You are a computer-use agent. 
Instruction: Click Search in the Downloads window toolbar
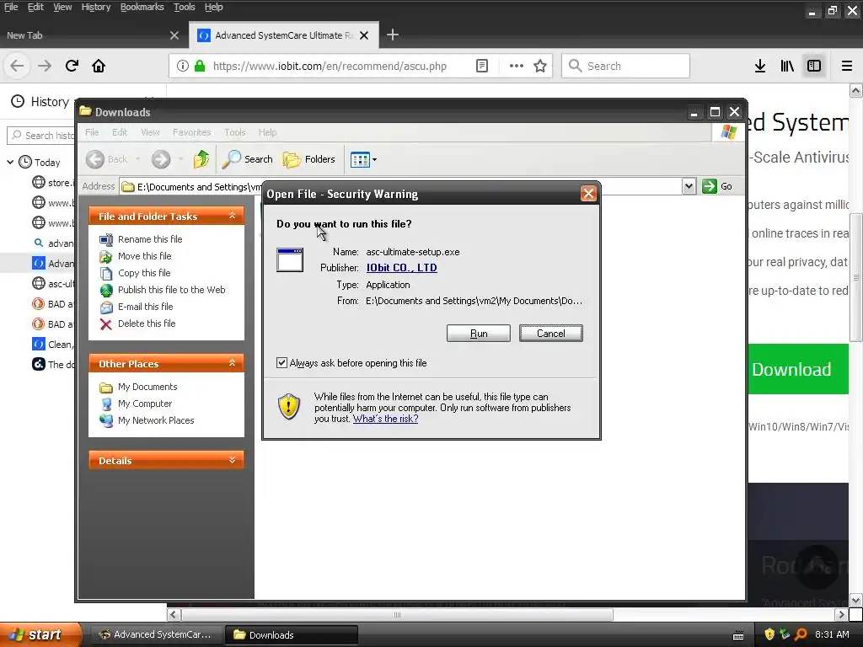pyautogui.click(x=247, y=159)
